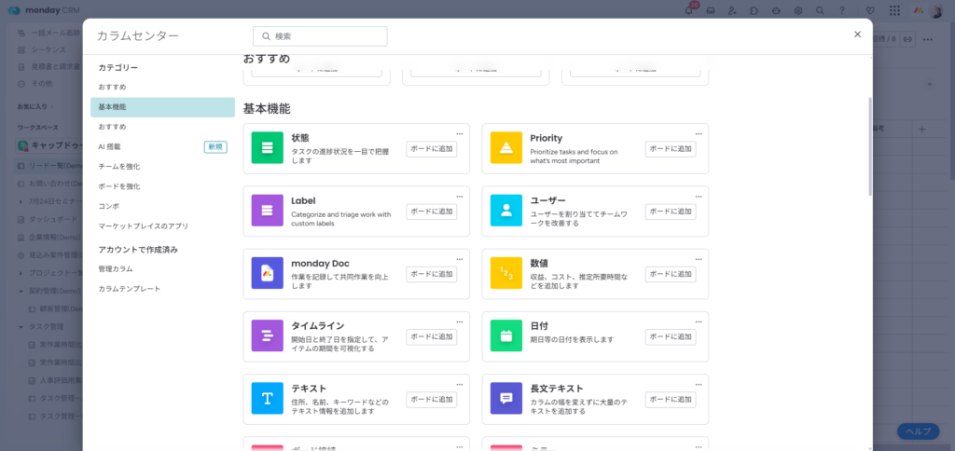Click the 検索 search field
Viewport: 955px width, 451px height.
[x=320, y=36]
